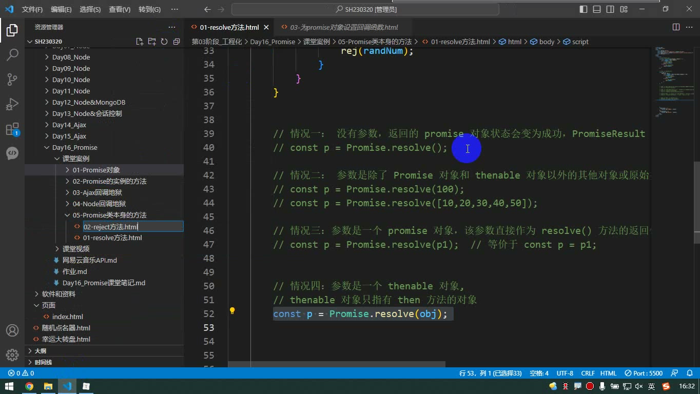Open the 选择(S) menu
Viewport: 700px width, 394px height.
90,9
